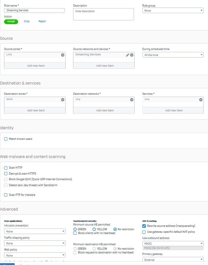This screenshot has height=265, width=208.
Task: Set rule action to Reject
Action: coord(42,22)
